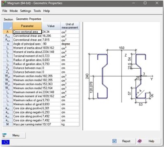Click the core size value 6,293
Viewport: 164px width, 147px height.
tap(51, 112)
